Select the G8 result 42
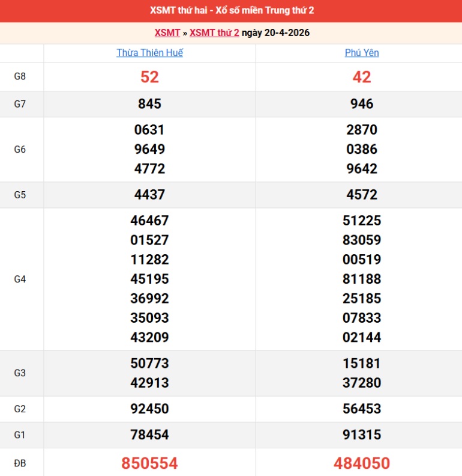This screenshot has height=476, width=462. click(362, 77)
